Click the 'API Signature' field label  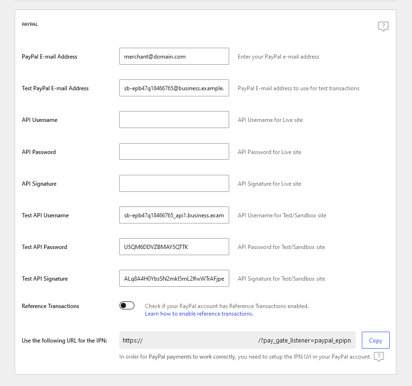click(x=39, y=184)
